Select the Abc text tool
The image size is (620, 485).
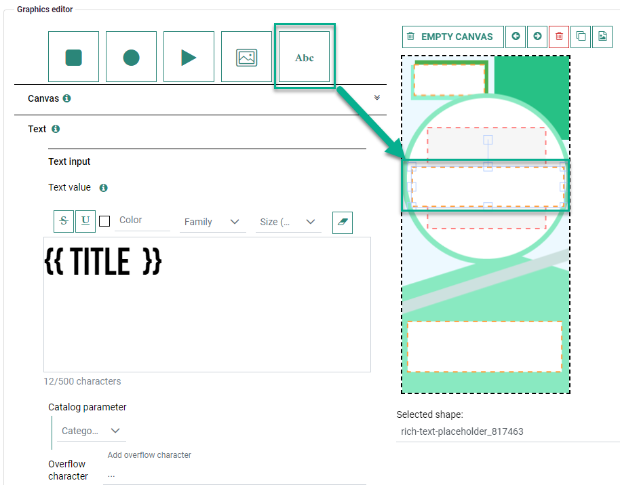[305, 57]
